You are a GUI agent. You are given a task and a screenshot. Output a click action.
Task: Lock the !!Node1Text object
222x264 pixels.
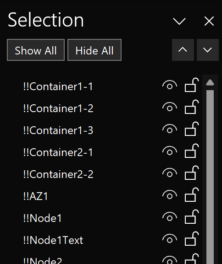coord(192,239)
